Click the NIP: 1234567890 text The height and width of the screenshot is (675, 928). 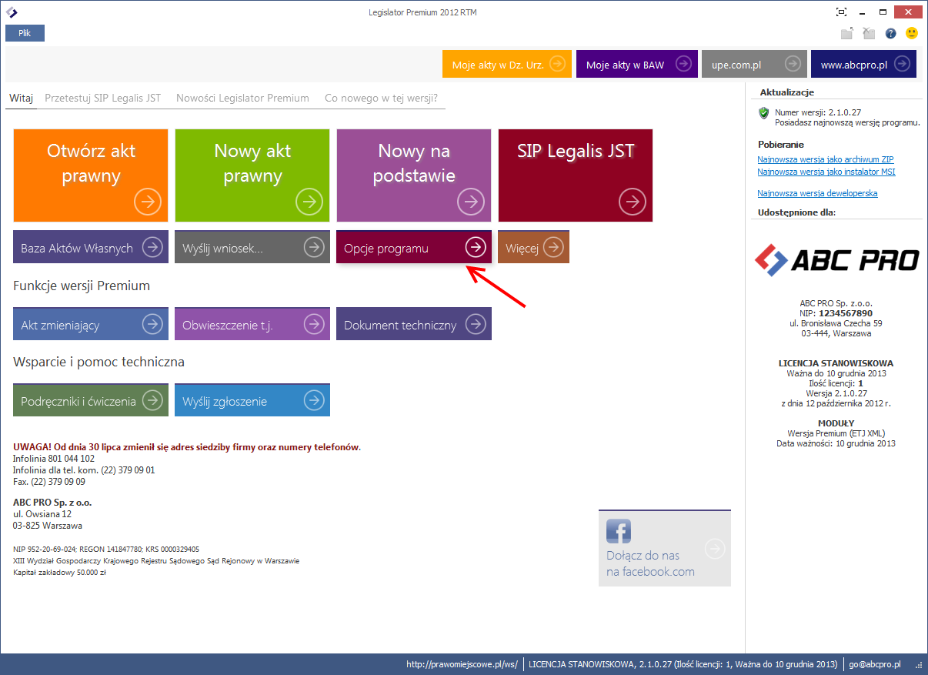[835, 313]
